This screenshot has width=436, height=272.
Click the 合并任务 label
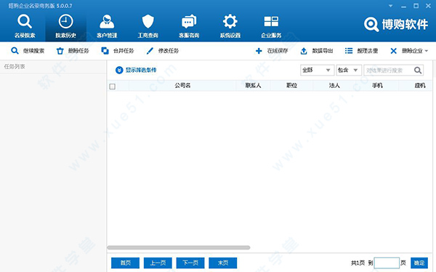pyautogui.click(x=124, y=51)
